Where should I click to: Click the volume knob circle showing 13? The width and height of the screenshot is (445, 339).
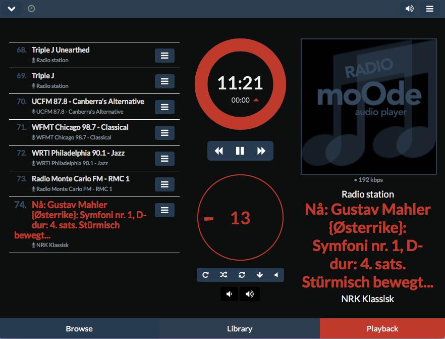[240, 218]
